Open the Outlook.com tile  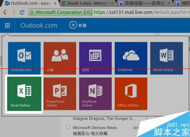click(x=24, y=58)
